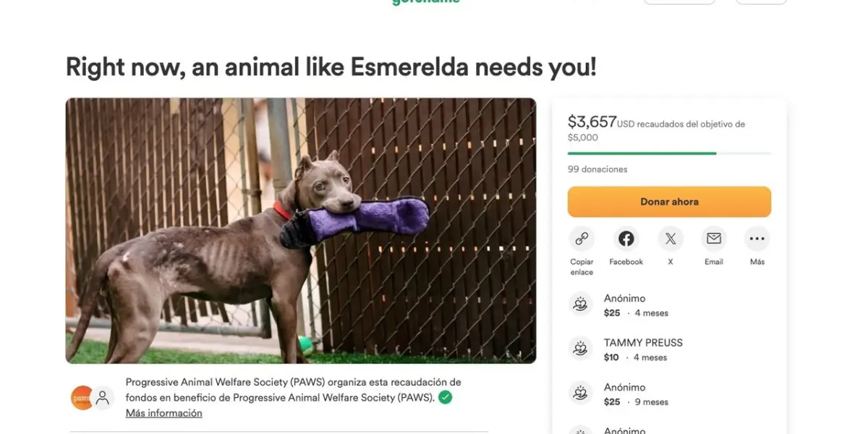Open the Email share option
868x434 pixels.
click(714, 239)
